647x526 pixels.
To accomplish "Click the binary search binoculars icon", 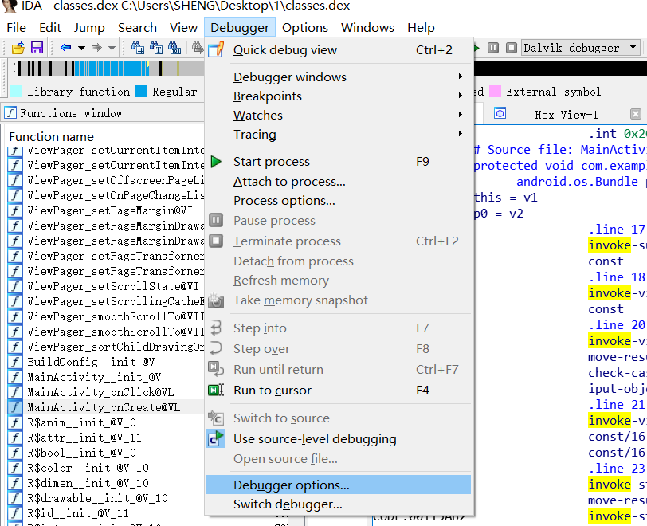I will click(x=174, y=48).
